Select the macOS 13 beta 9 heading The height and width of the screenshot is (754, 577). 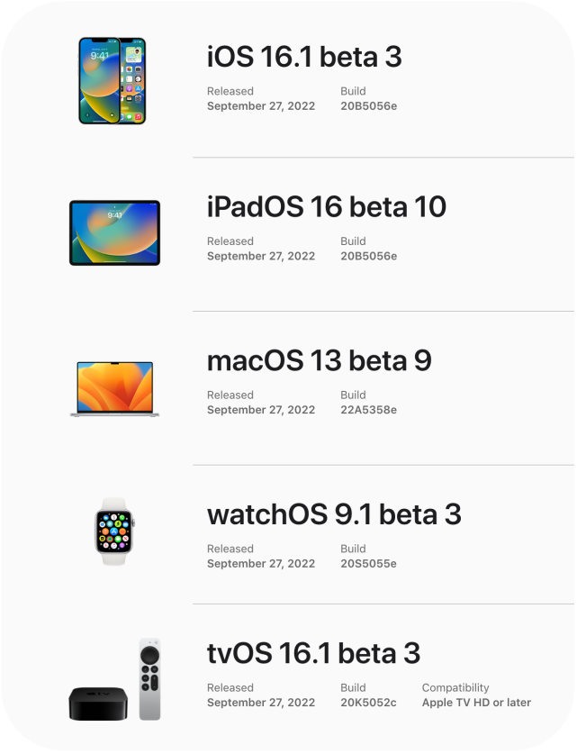(320, 360)
